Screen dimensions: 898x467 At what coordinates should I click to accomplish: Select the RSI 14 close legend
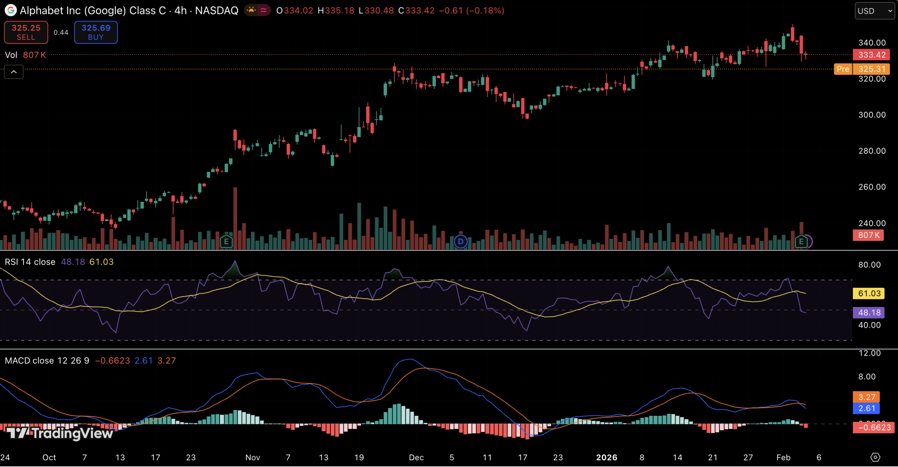pos(30,262)
